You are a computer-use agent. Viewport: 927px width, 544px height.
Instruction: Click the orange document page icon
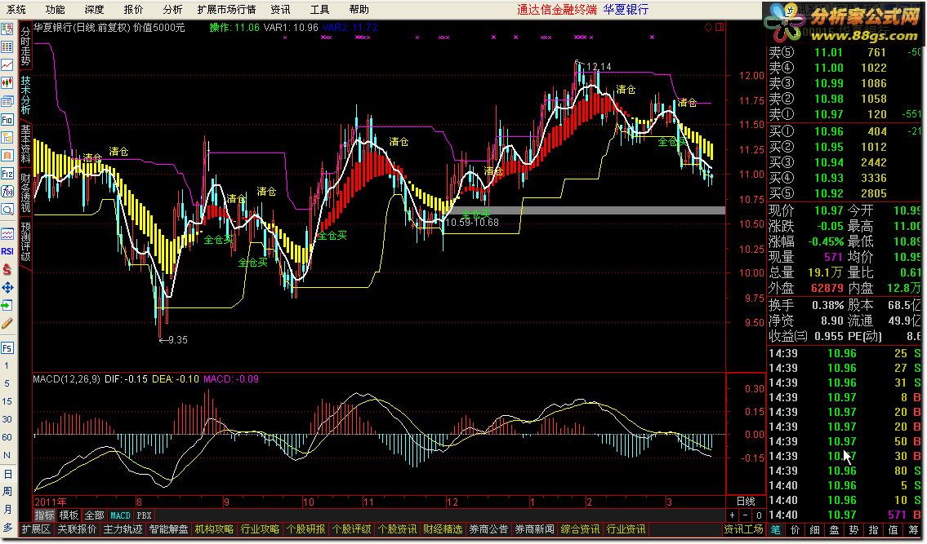point(7,155)
